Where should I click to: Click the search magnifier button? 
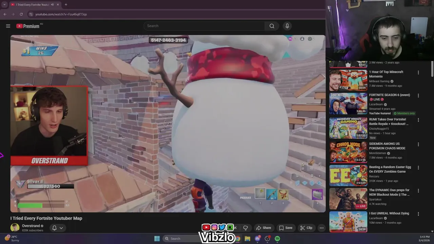[x=272, y=26]
